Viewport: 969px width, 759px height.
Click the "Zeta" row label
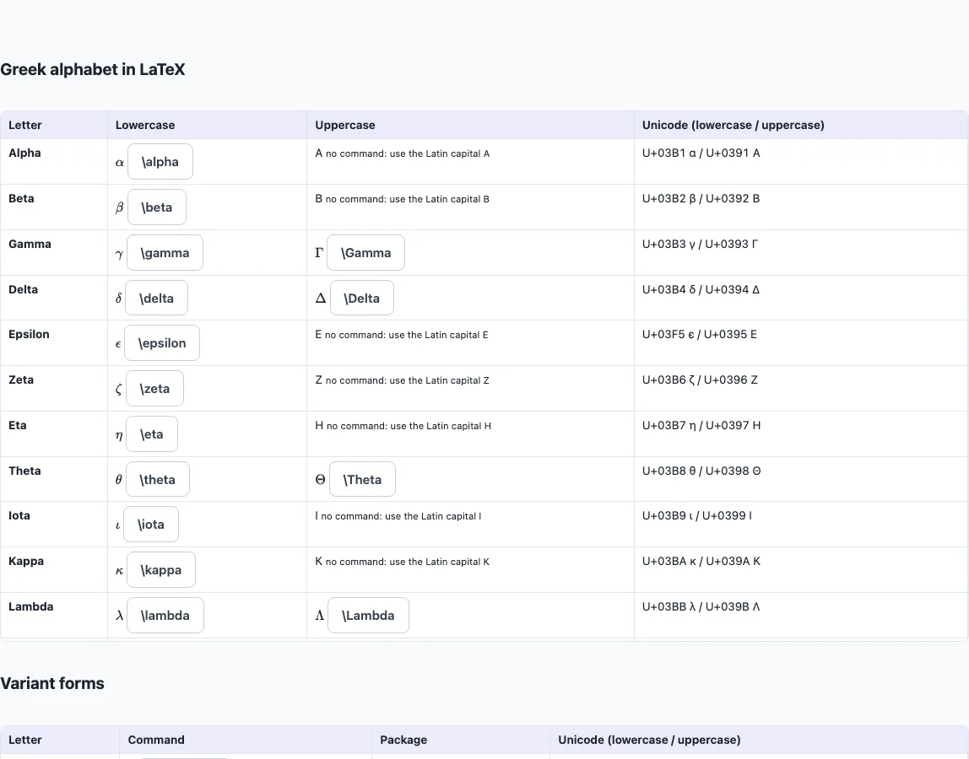click(21, 379)
